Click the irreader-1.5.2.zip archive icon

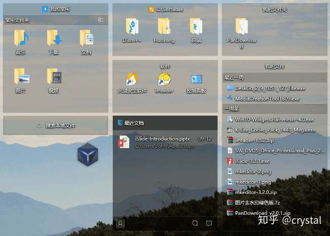coord(230,140)
